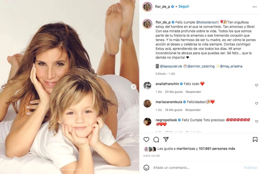
Task: Reply to analiafranchin's comment
Action: [193, 92]
